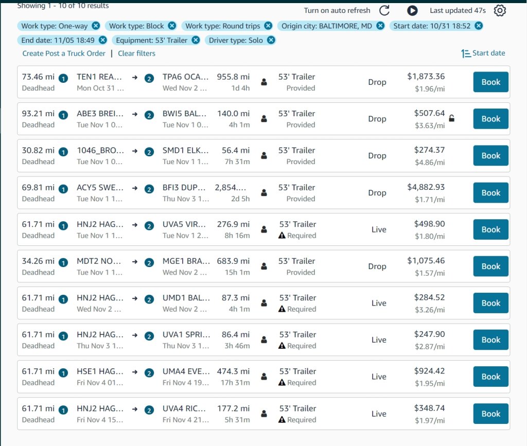Click Create Post a Truck Order link
This screenshot has height=446, width=527.
click(64, 53)
